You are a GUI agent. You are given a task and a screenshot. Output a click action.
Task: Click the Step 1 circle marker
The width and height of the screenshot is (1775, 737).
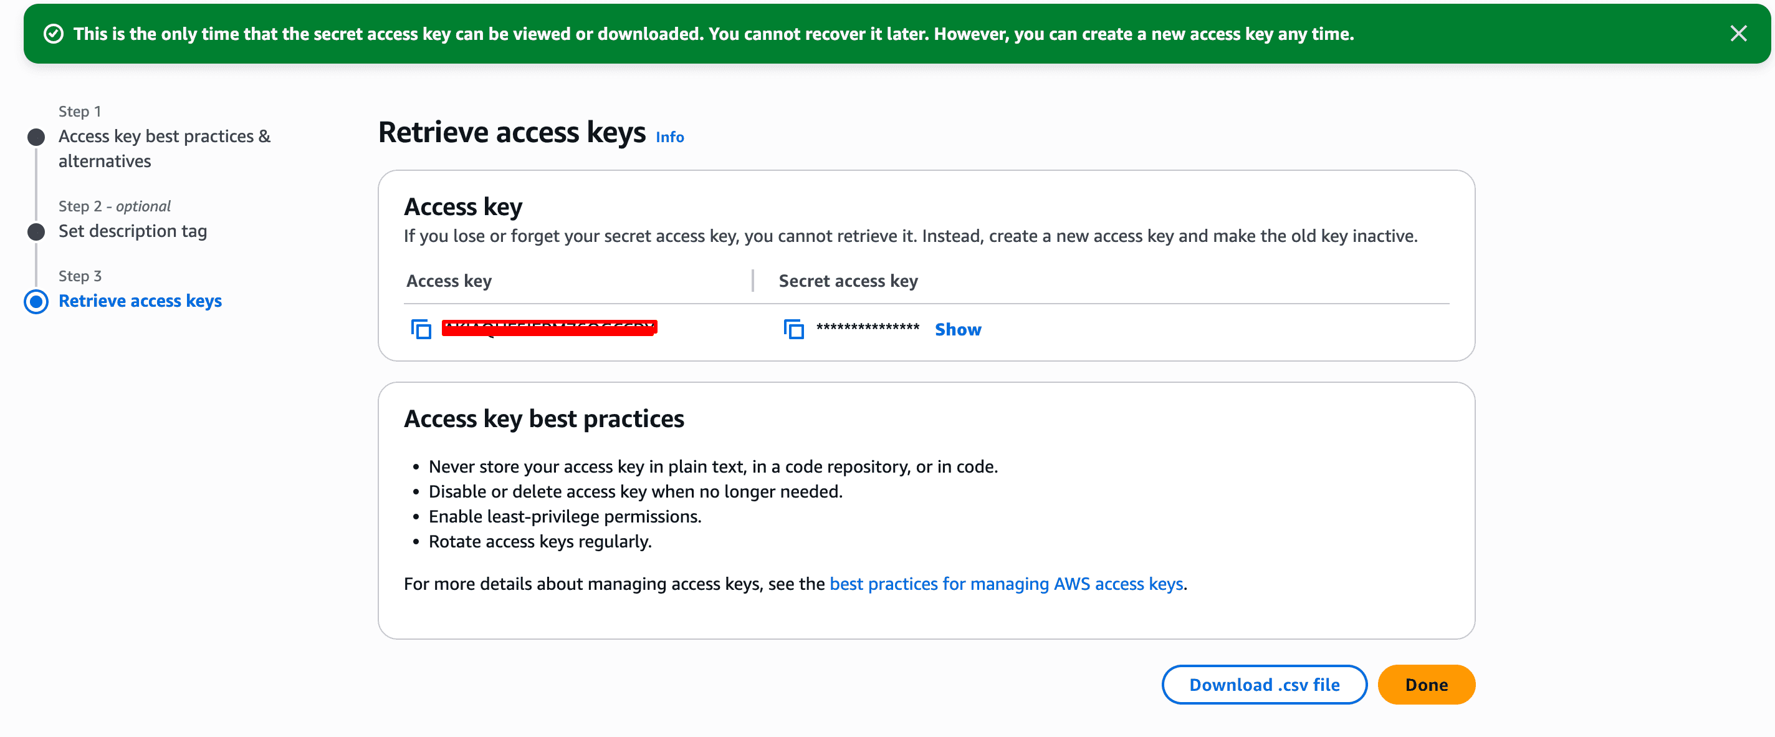pyautogui.click(x=37, y=137)
